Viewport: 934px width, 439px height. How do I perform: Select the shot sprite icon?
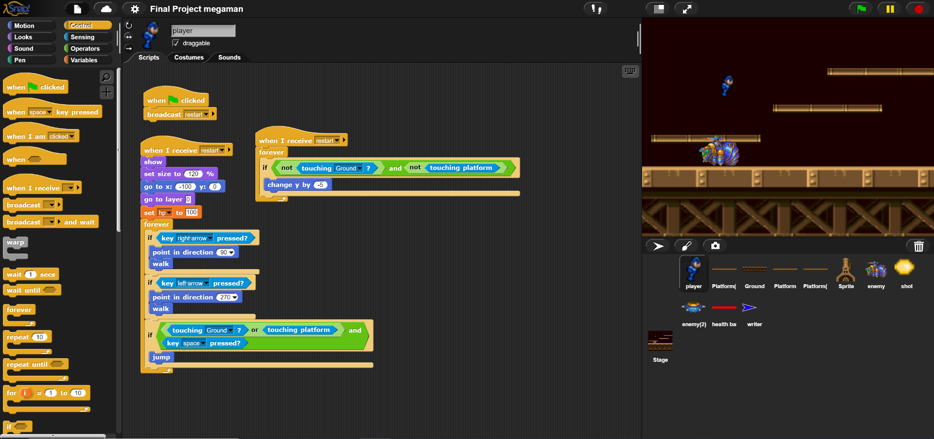(x=907, y=273)
